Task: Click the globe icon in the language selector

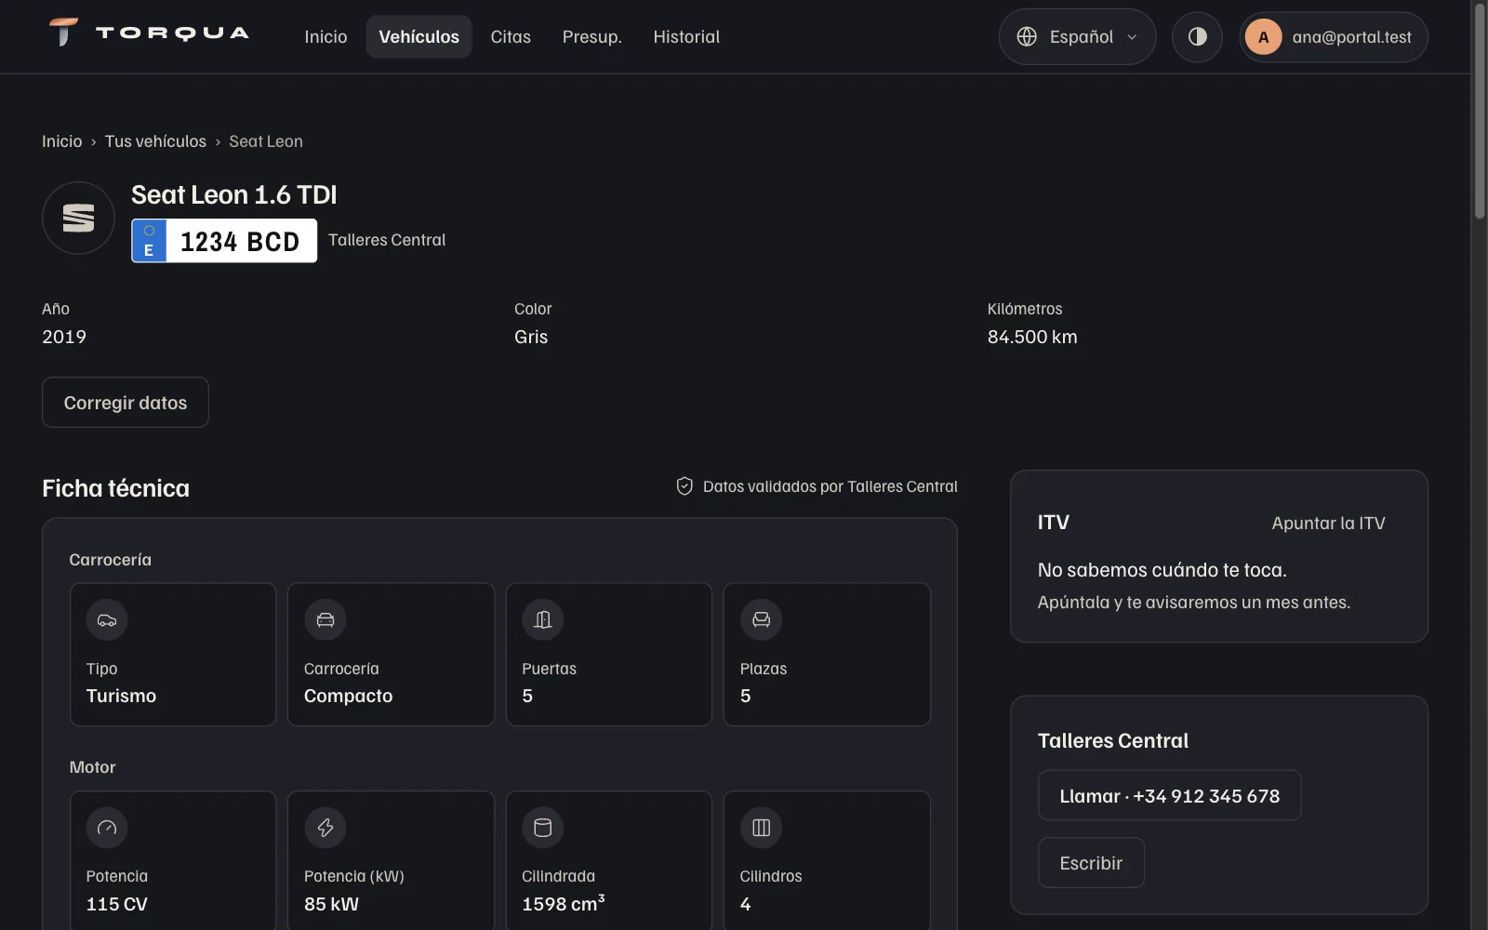Action: pyautogui.click(x=1027, y=36)
